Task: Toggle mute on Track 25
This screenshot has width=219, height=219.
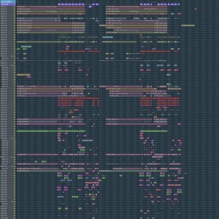Action: (x=14, y=42)
